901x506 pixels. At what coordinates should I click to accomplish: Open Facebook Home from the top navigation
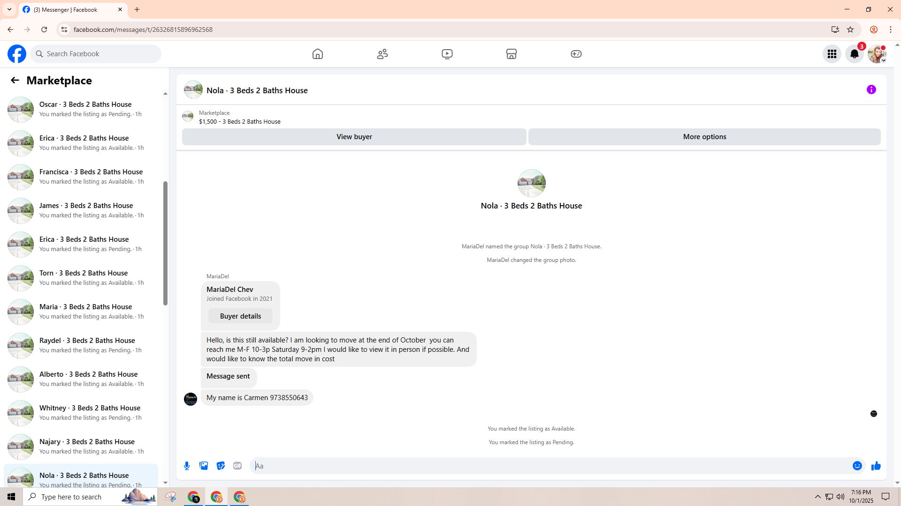point(318,54)
